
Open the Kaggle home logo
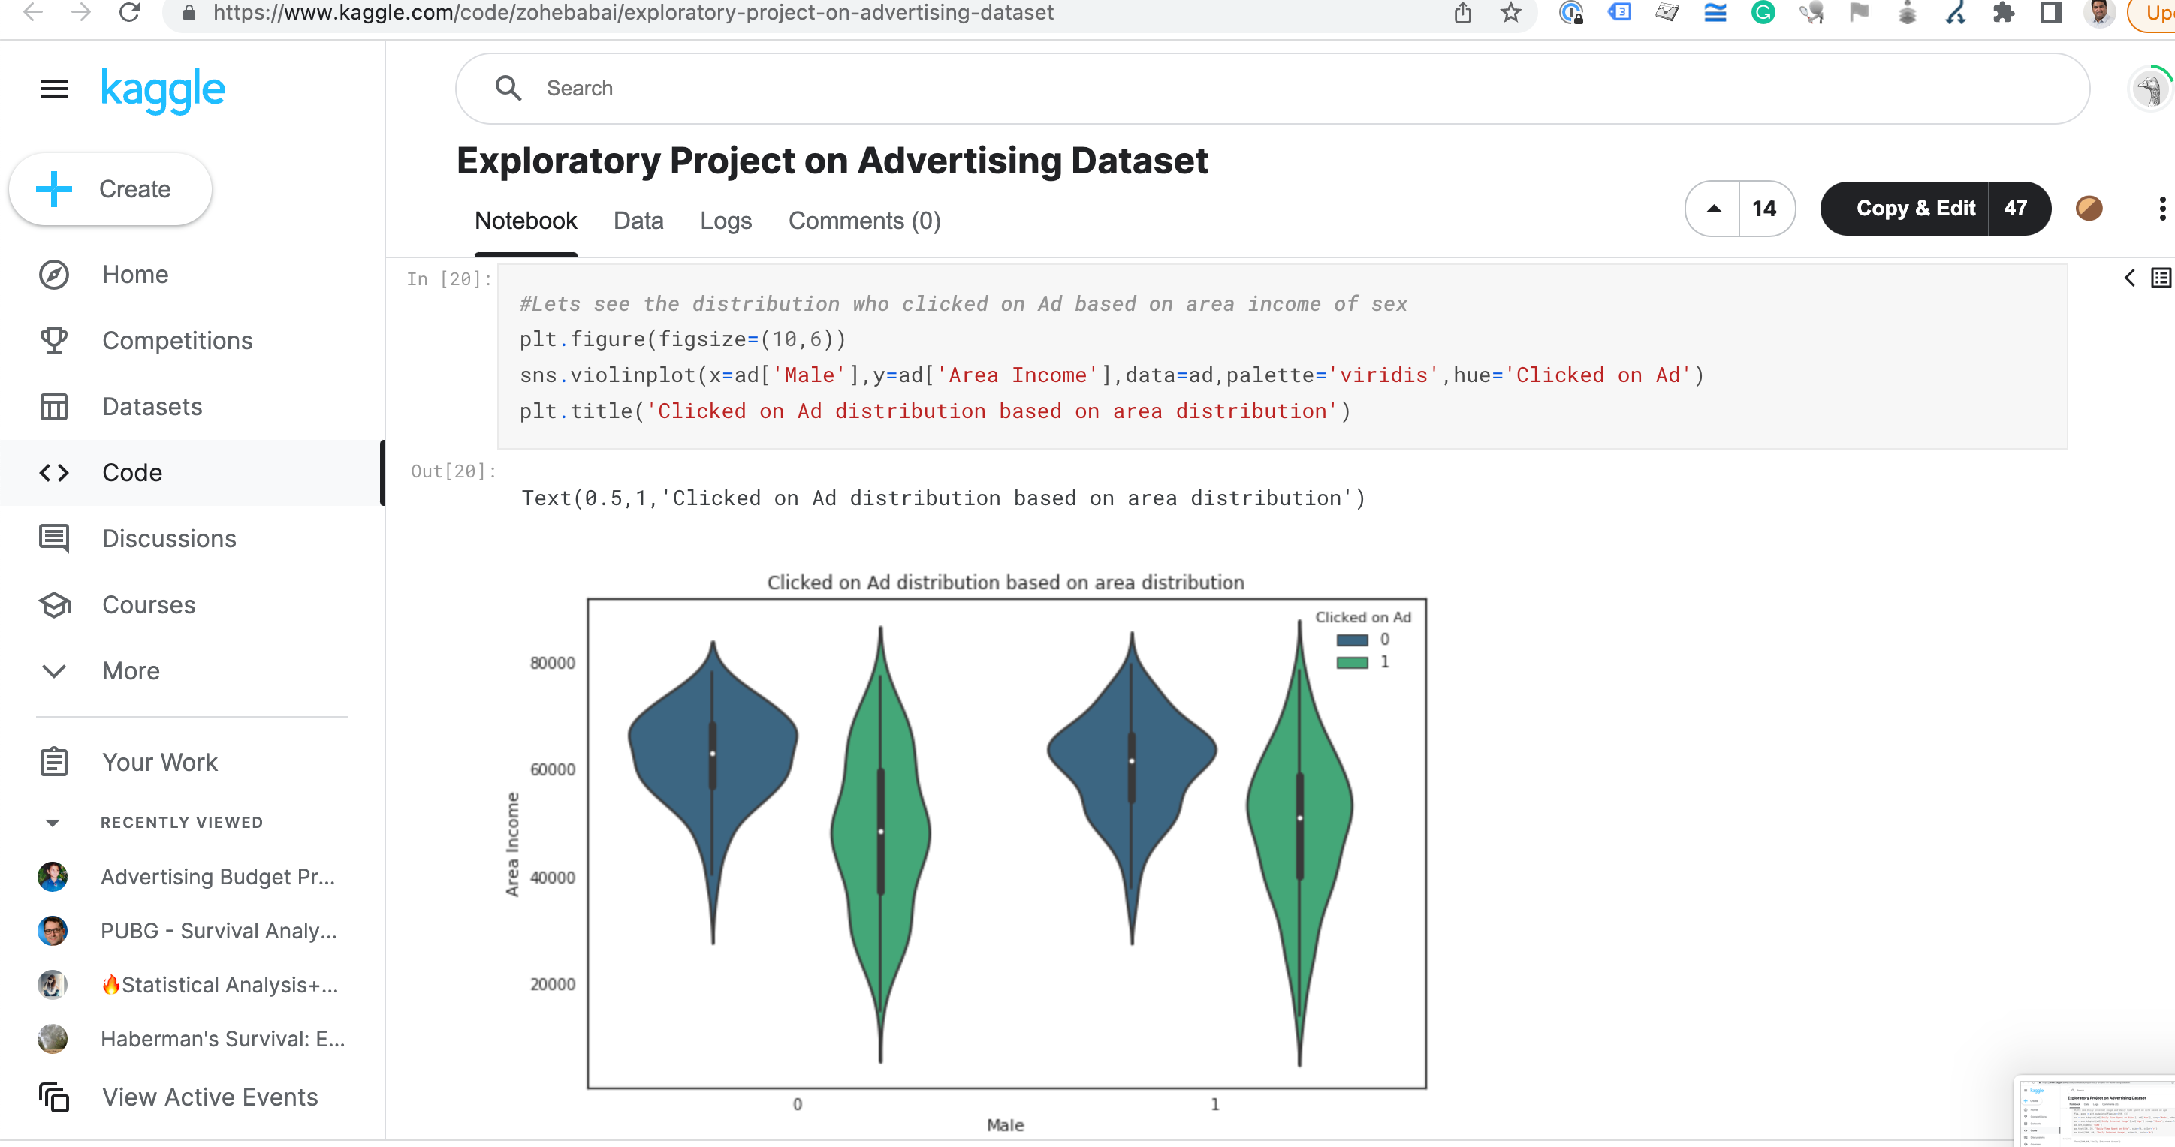click(163, 89)
